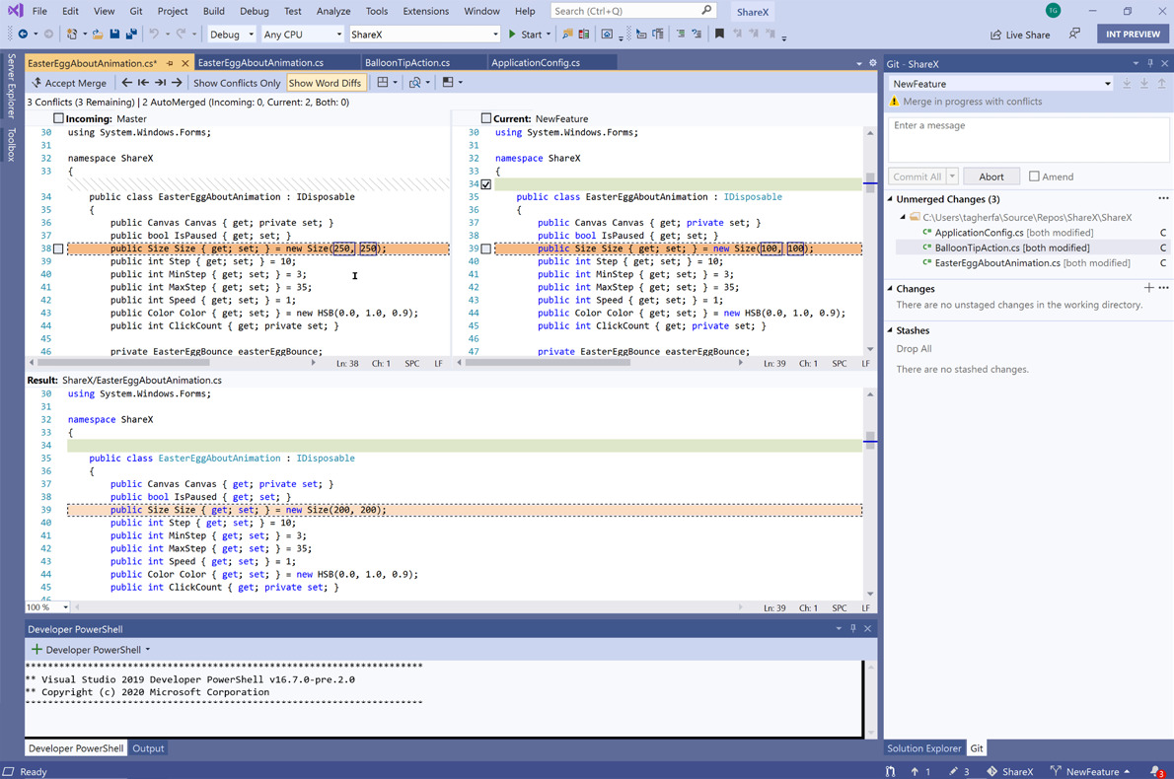Open the Analyze menu
The height and width of the screenshot is (779, 1174).
332,11
